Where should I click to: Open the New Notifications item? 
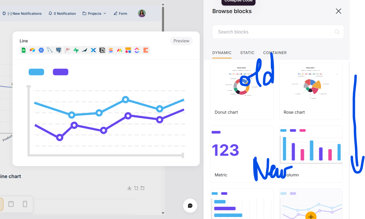point(22,13)
